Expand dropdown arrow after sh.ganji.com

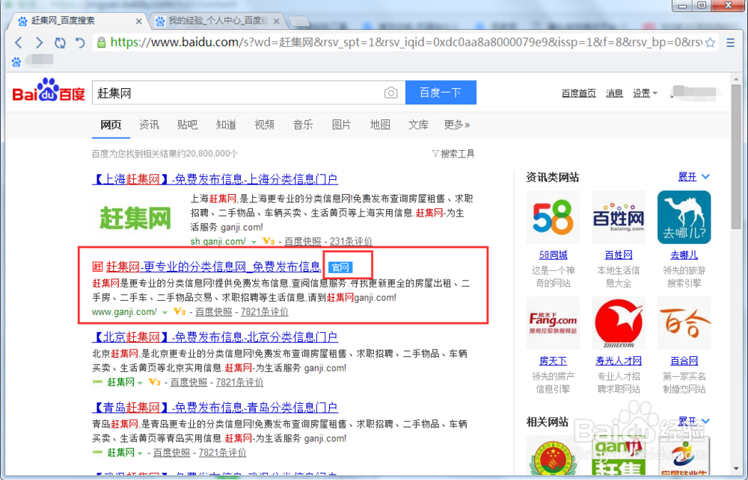click(x=254, y=242)
